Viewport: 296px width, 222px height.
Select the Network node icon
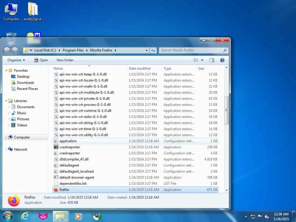pos(10,149)
